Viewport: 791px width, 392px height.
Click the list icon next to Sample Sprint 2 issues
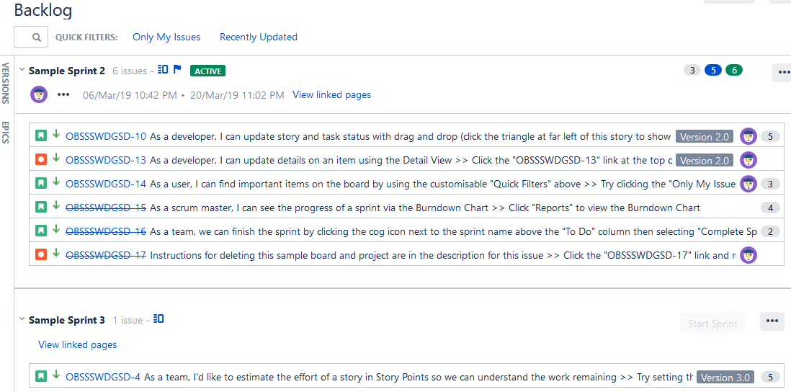coord(162,69)
